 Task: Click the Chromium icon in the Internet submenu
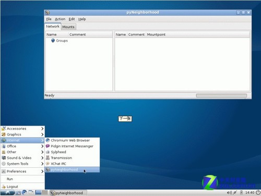[x=48, y=140]
